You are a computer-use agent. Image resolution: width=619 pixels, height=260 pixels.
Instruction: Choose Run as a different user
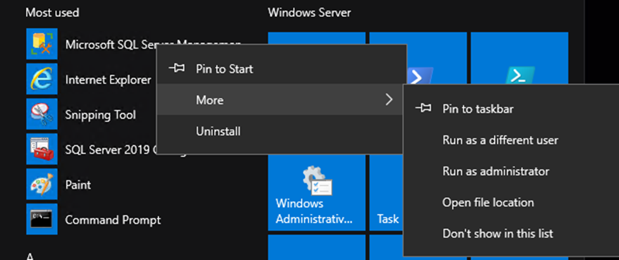point(511,140)
